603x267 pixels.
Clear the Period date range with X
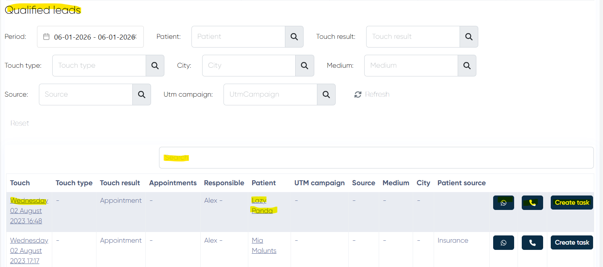[135, 37]
